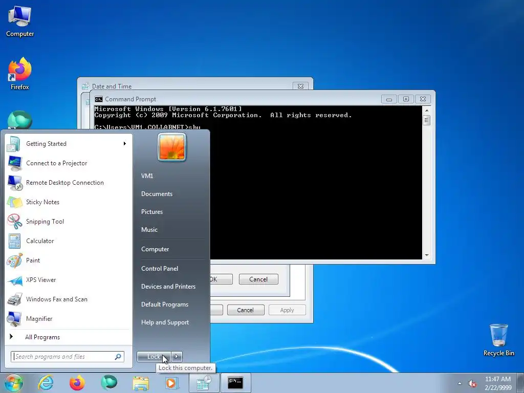524x393 pixels.
Task: Launch Internet Explorer from taskbar
Action: tap(46, 383)
